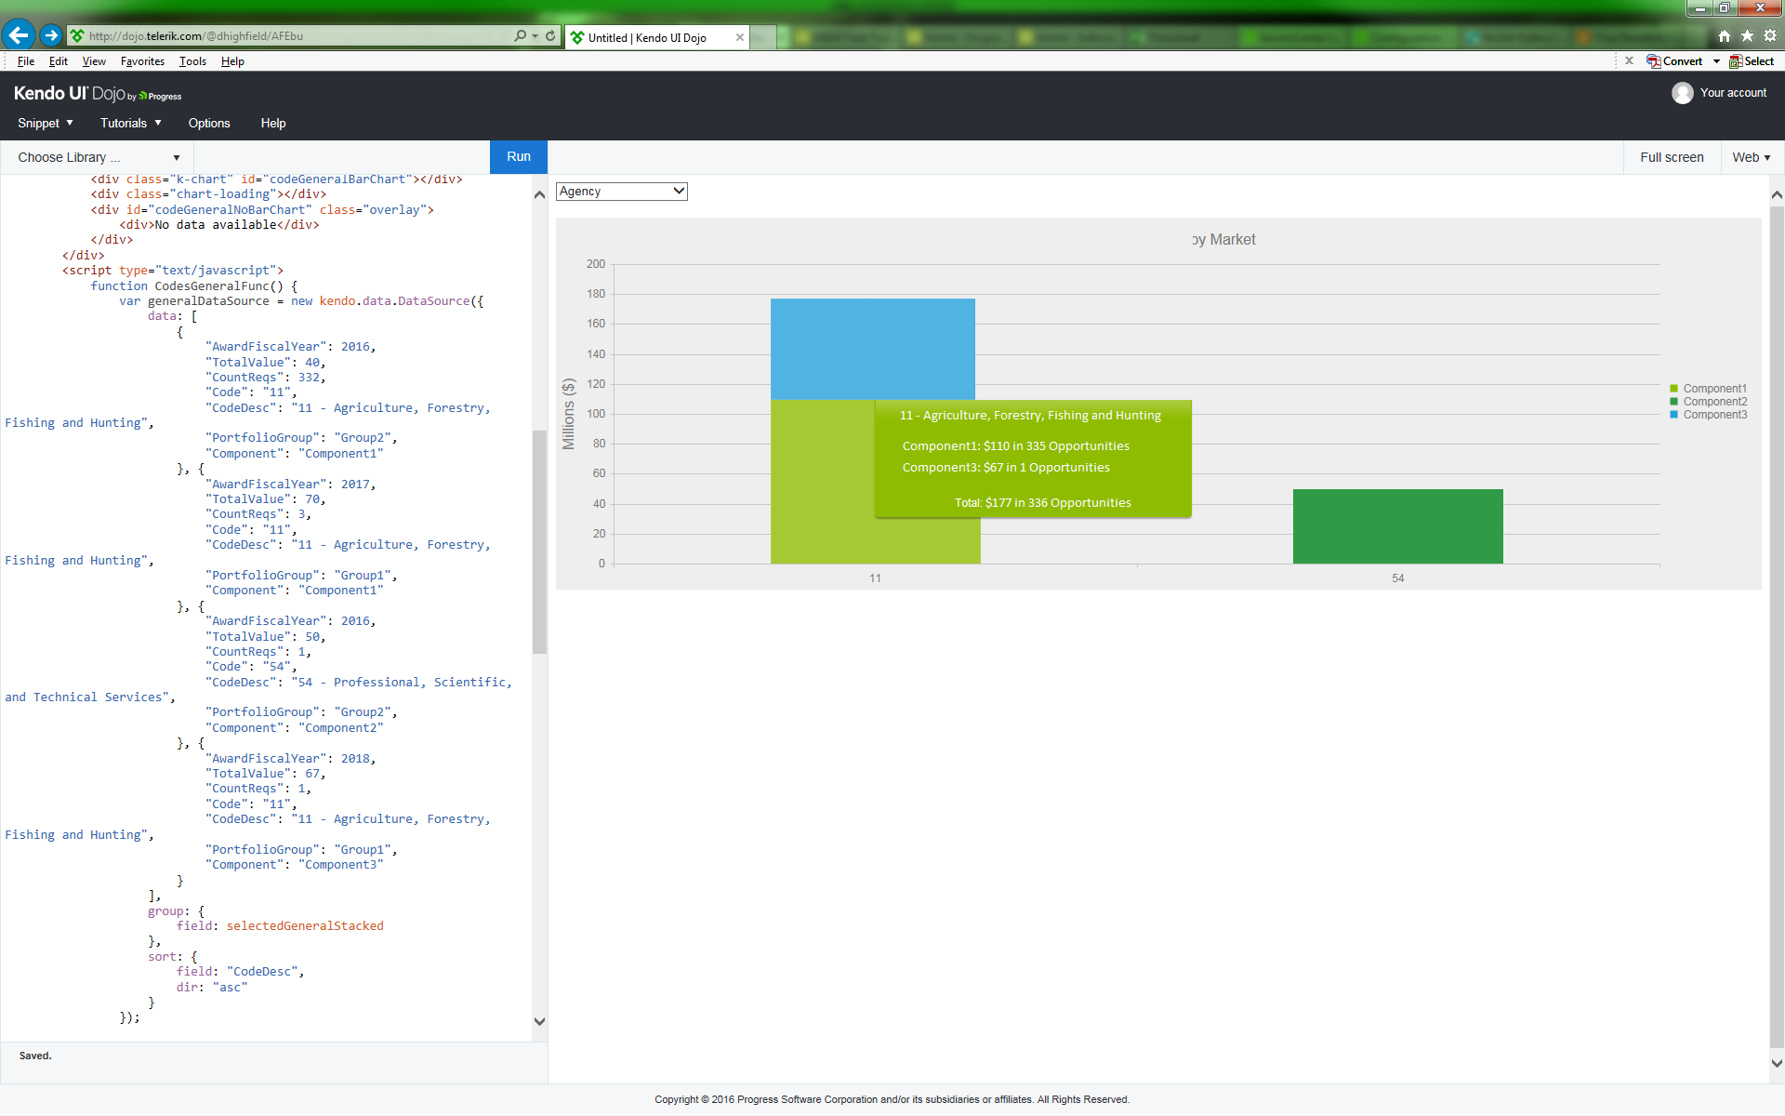This screenshot has width=1785, height=1116.
Task: Click the user avatar icon
Action: pos(1682,93)
